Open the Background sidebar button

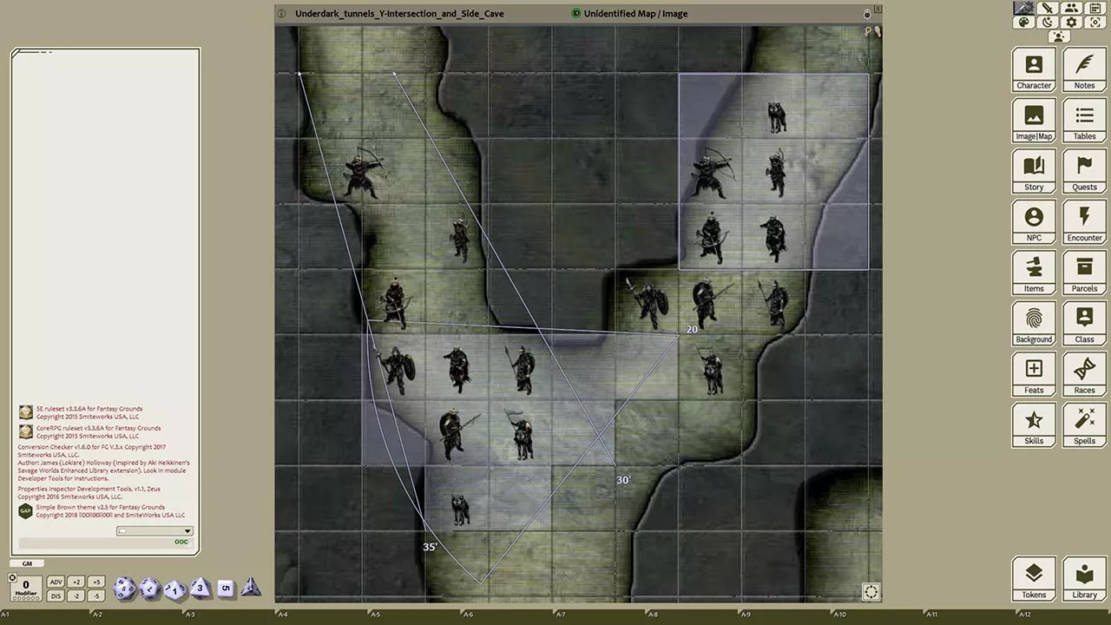click(x=1034, y=324)
